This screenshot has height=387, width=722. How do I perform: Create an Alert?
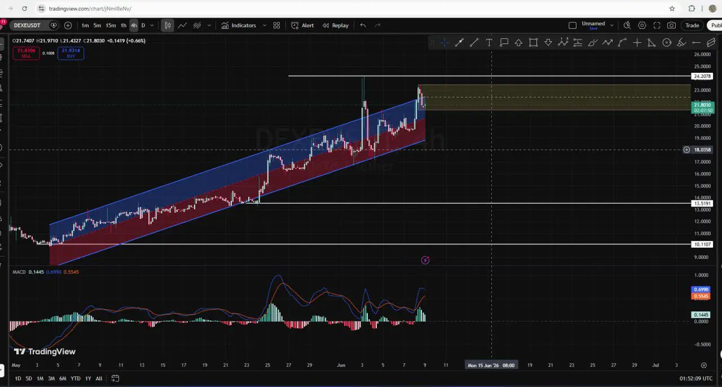tap(302, 25)
